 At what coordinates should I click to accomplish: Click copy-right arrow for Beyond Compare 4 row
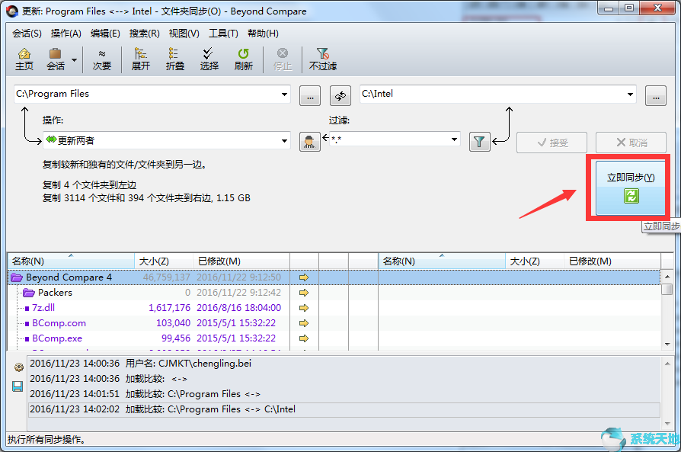[304, 277]
